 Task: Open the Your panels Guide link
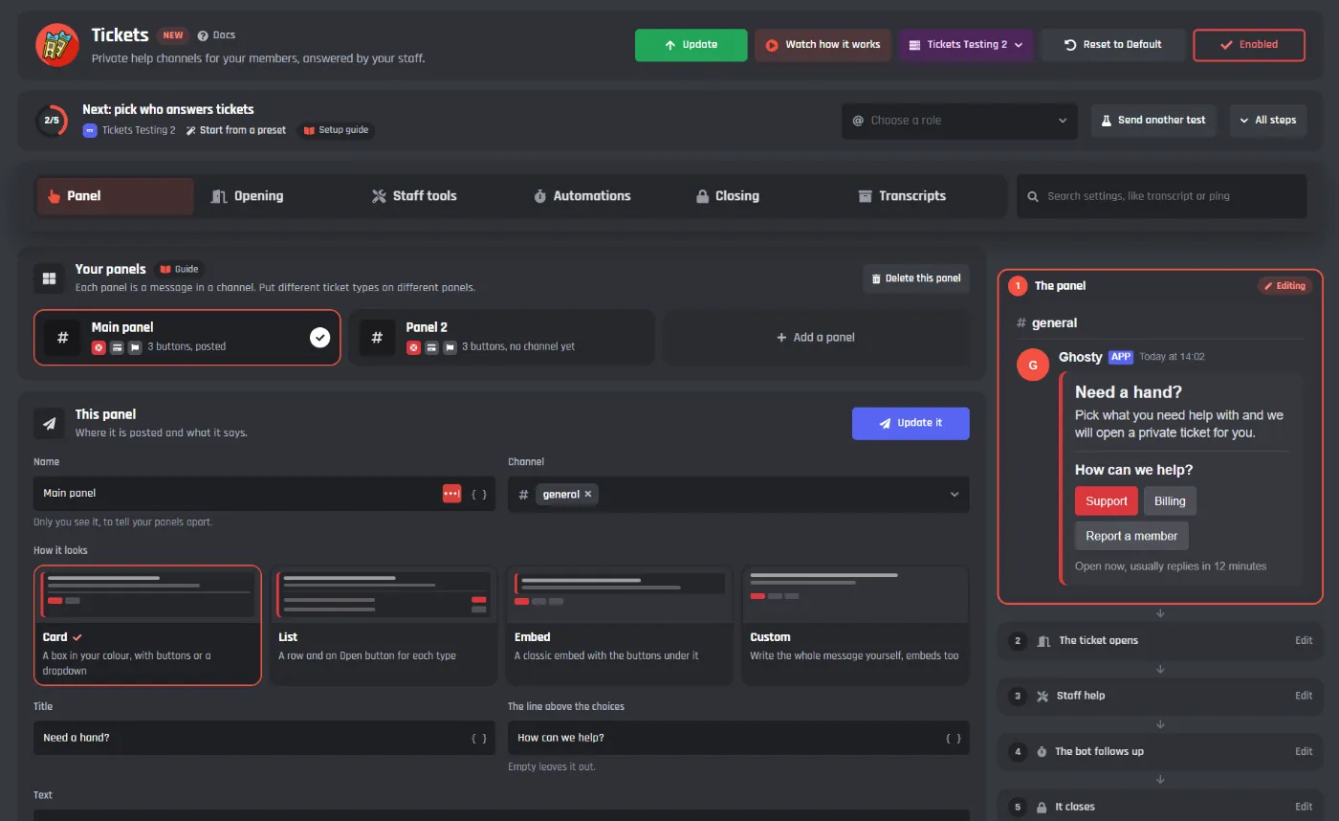pyautogui.click(x=179, y=270)
